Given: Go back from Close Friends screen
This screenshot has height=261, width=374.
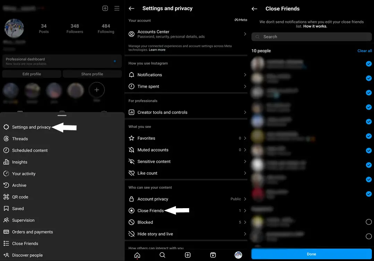Looking at the screenshot, I should pyautogui.click(x=255, y=9).
